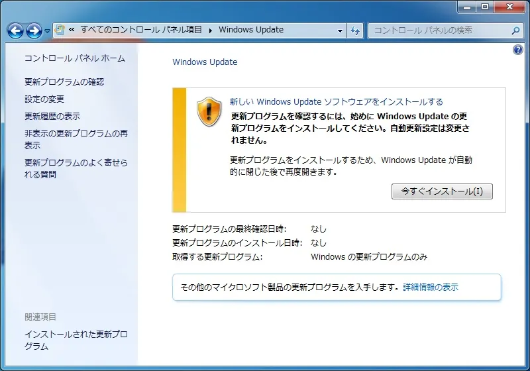The height and width of the screenshot is (371, 530).
Task: Click the yellow warning shield icon
Action: pyautogui.click(x=209, y=111)
